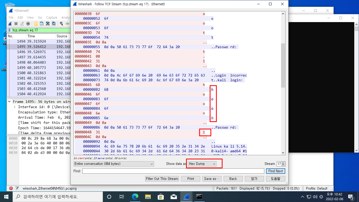Viewport: 359px width, 202px height.
Task: Click into the Find text field
Action: click(173, 171)
